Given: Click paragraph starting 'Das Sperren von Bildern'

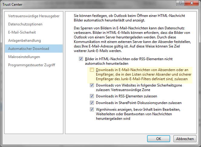Looking at the screenshot, I should pyautogui.click(x=132, y=39).
